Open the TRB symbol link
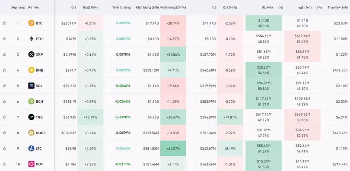 39,117
